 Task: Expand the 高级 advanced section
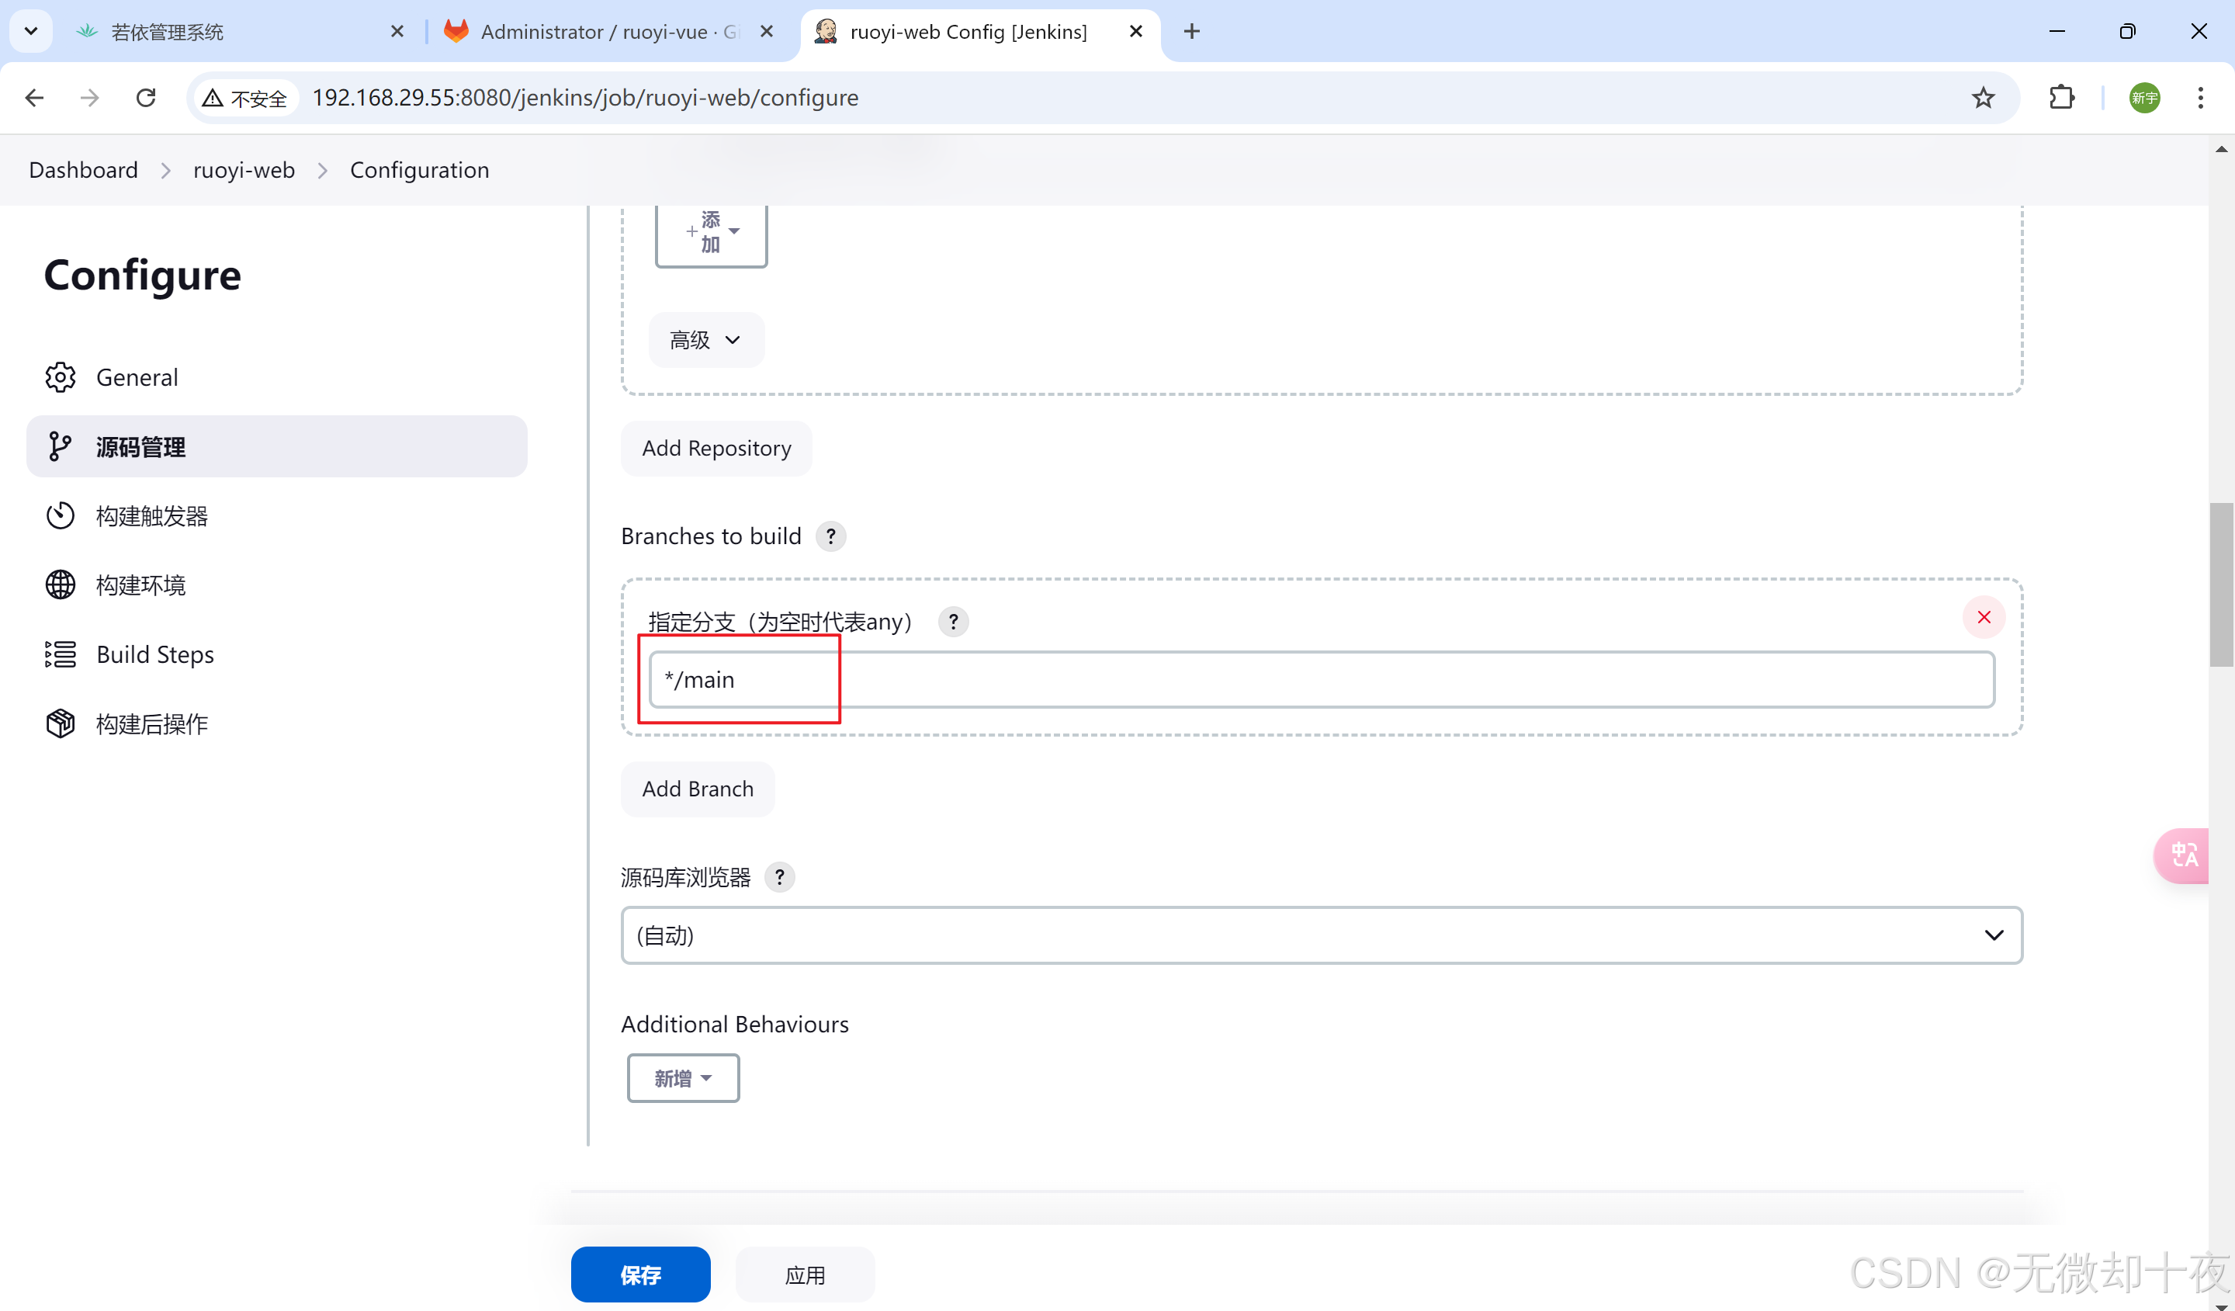click(705, 340)
